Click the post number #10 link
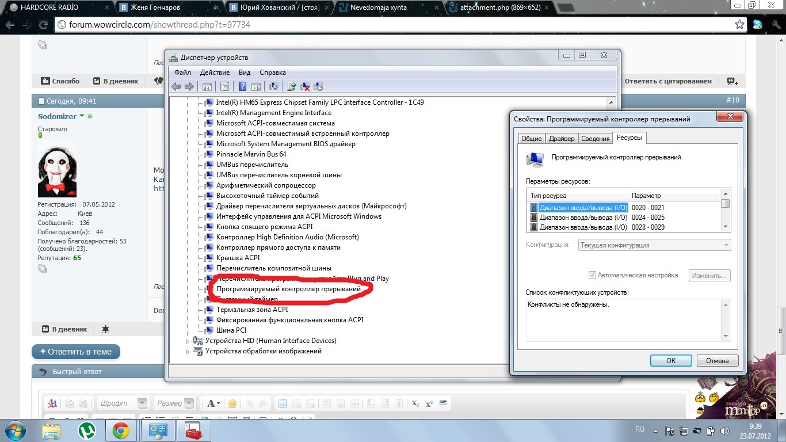Viewport: 786px width, 442px height. click(732, 100)
